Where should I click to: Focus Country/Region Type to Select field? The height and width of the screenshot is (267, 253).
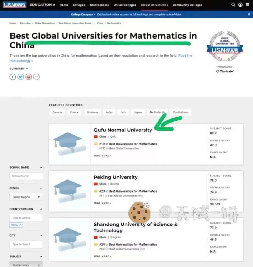click(x=26, y=218)
